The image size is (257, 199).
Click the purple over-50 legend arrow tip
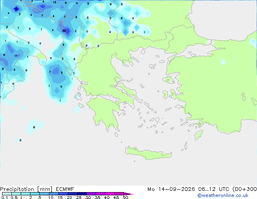[128, 194]
